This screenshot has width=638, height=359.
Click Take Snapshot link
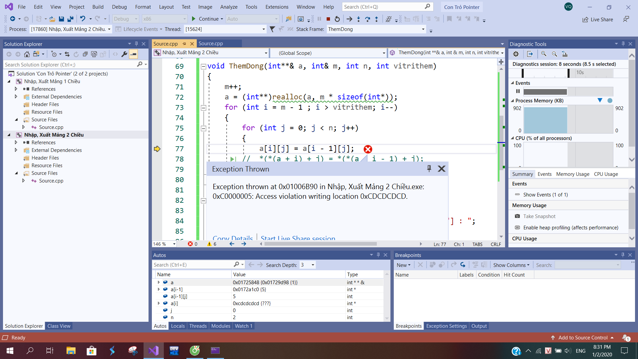coord(539,216)
